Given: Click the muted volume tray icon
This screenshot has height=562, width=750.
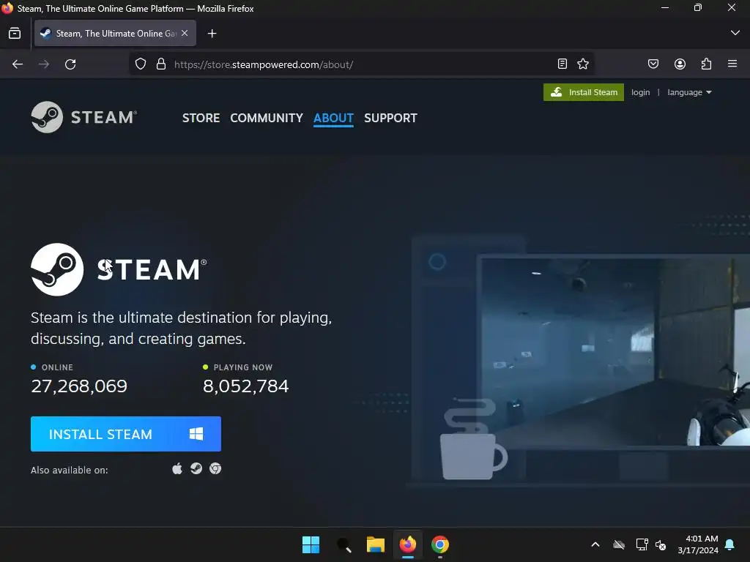Looking at the screenshot, I should (661, 544).
